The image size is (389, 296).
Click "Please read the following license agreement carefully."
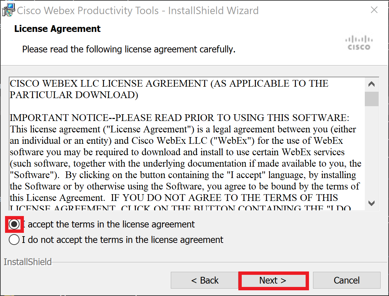coord(129,49)
